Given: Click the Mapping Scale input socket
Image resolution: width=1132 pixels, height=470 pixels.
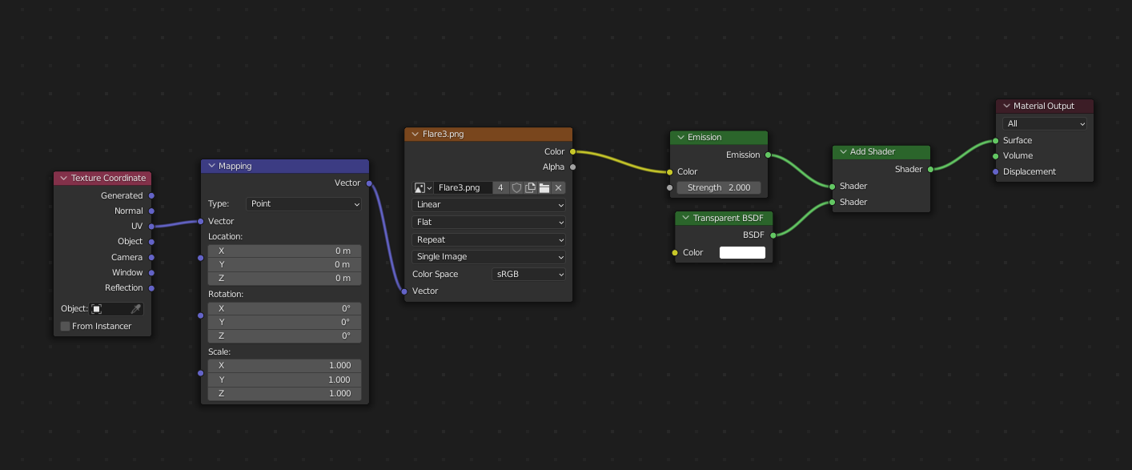Looking at the screenshot, I should tap(201, 373).
